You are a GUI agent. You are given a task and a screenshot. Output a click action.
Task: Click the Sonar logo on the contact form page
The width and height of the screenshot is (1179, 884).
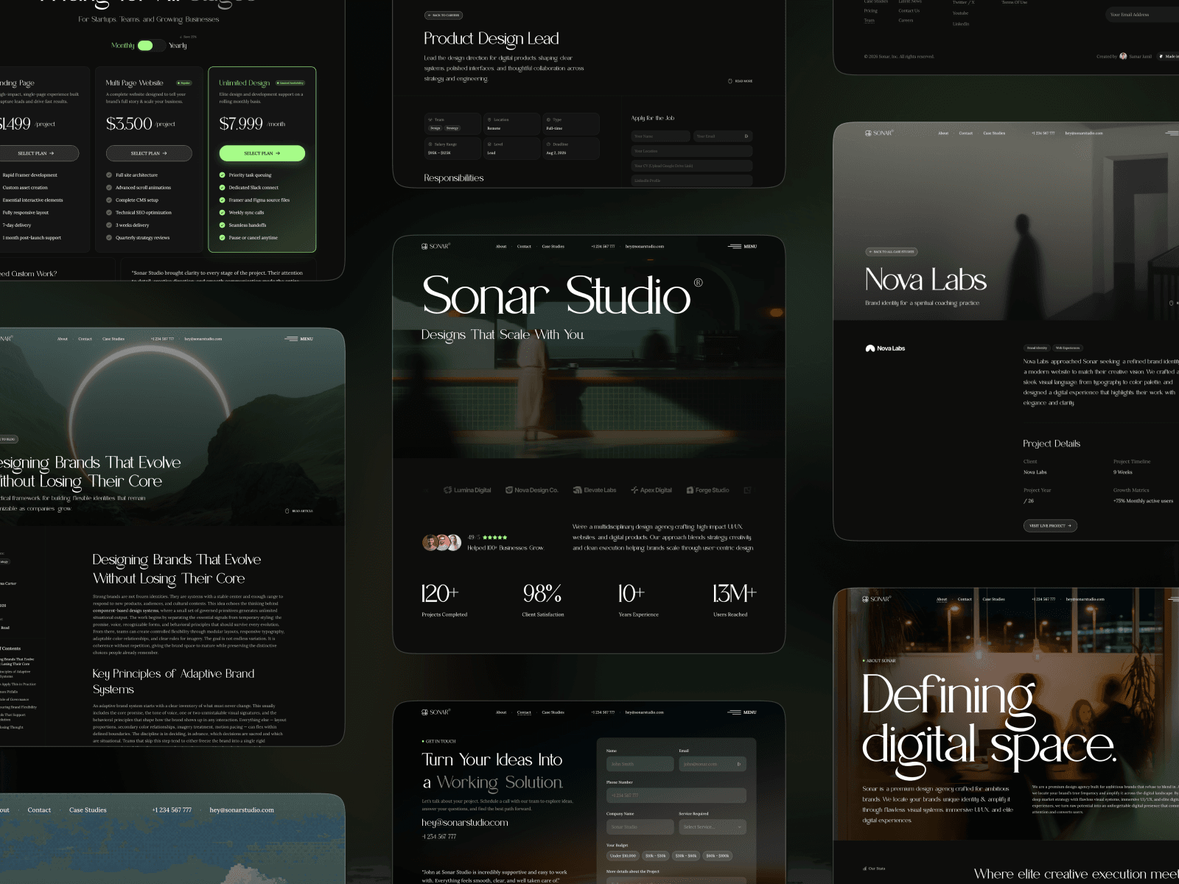pyautogui.click(x=435, y=712)
